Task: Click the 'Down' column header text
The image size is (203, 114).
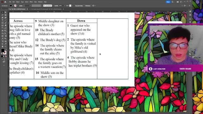Action: (x=81, y=21)
